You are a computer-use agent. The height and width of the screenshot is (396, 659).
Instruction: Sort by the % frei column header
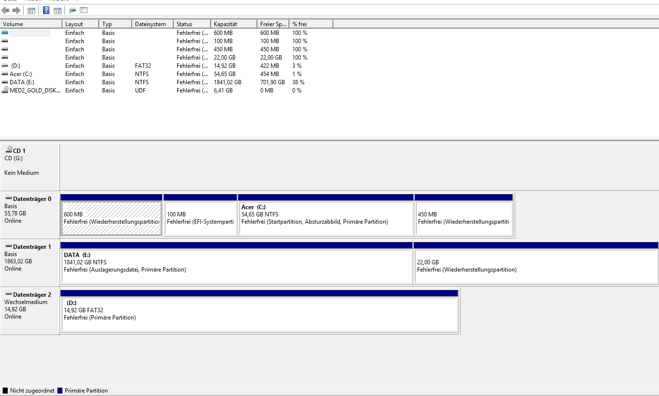click(311, 24)
